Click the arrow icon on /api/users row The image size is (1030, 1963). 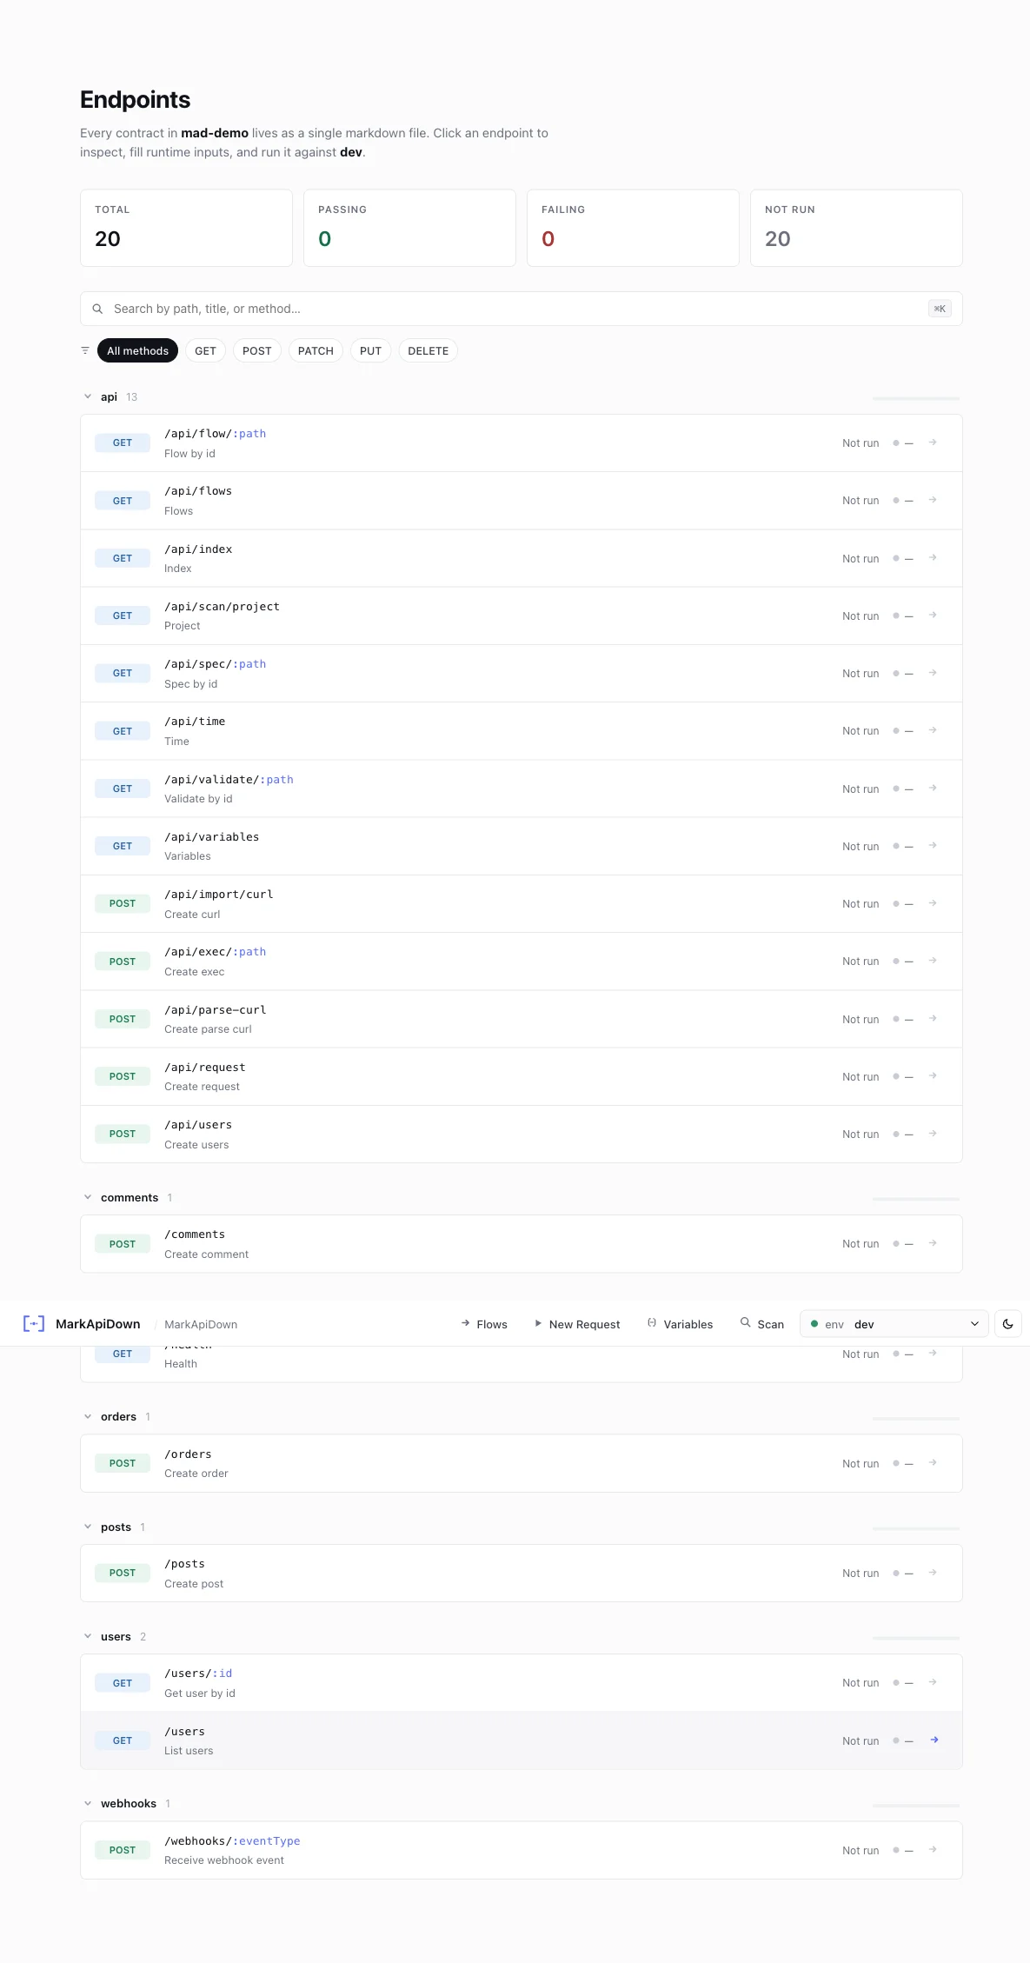click(x=933, y=1134)
